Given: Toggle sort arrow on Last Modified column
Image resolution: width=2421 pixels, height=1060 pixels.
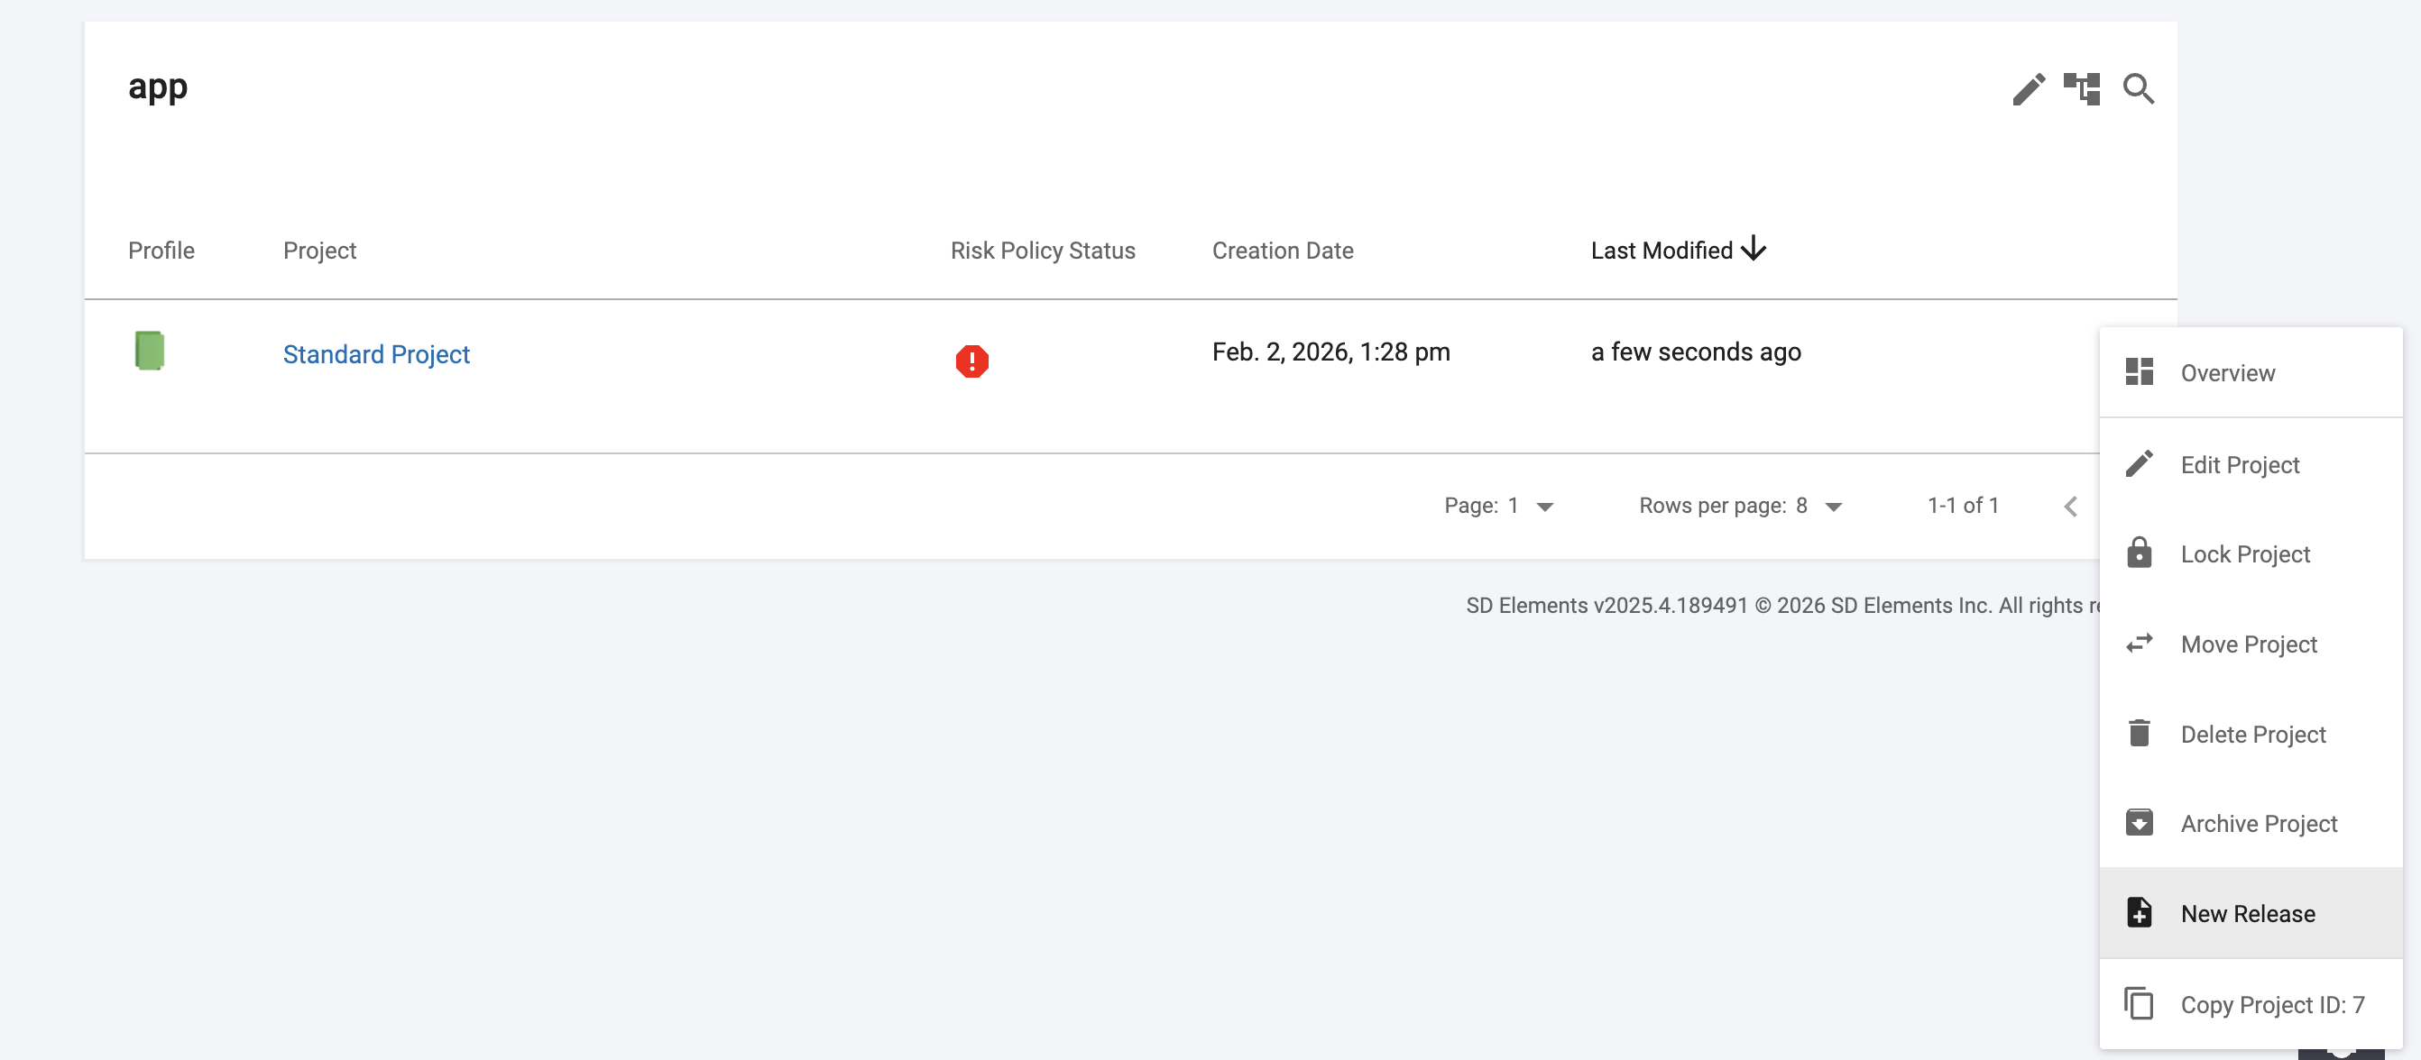Looking at the screenshot, I should 1753,250.
